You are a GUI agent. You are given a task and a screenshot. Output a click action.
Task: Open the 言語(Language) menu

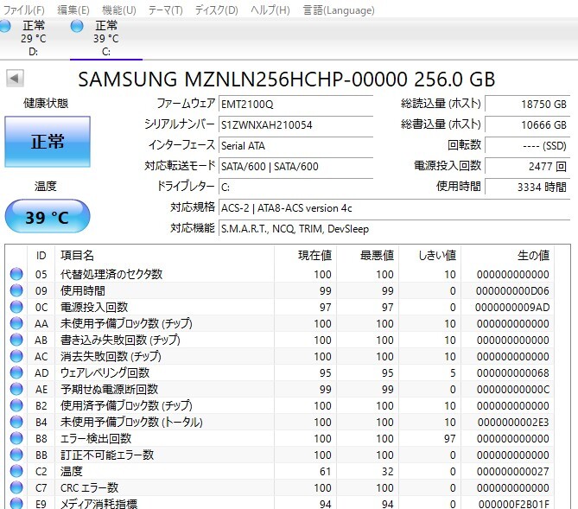(x=339, y=10)
